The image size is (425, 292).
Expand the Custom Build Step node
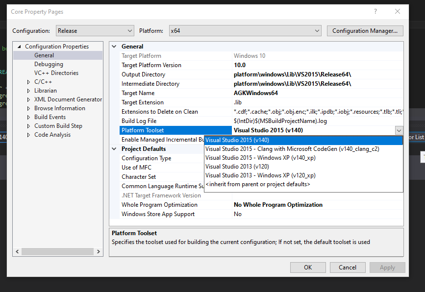click(28, 126)
